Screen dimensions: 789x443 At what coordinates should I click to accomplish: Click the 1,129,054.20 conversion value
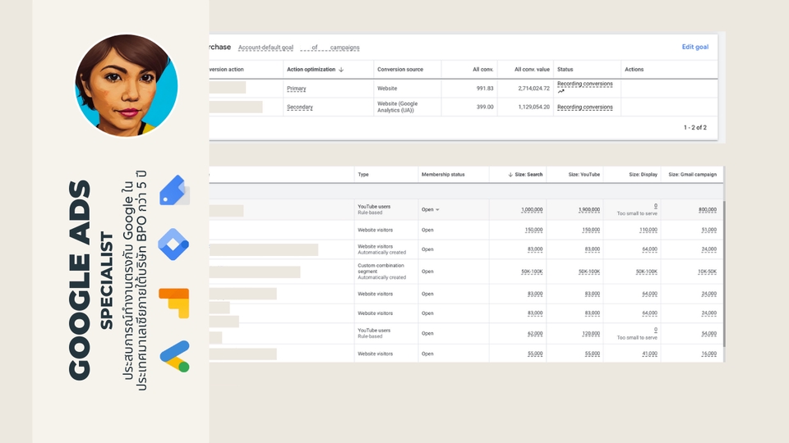pos(534,107)
